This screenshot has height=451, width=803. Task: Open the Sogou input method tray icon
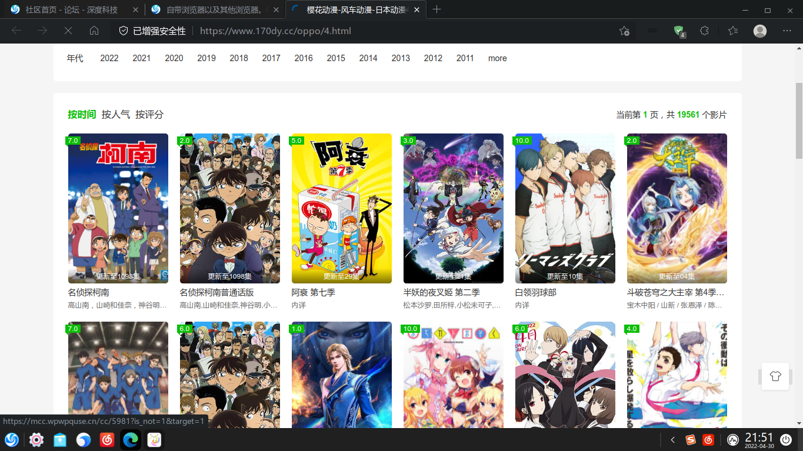[691, 439]
